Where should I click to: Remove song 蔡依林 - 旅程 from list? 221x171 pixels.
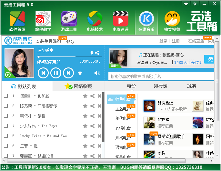[99, 116]
